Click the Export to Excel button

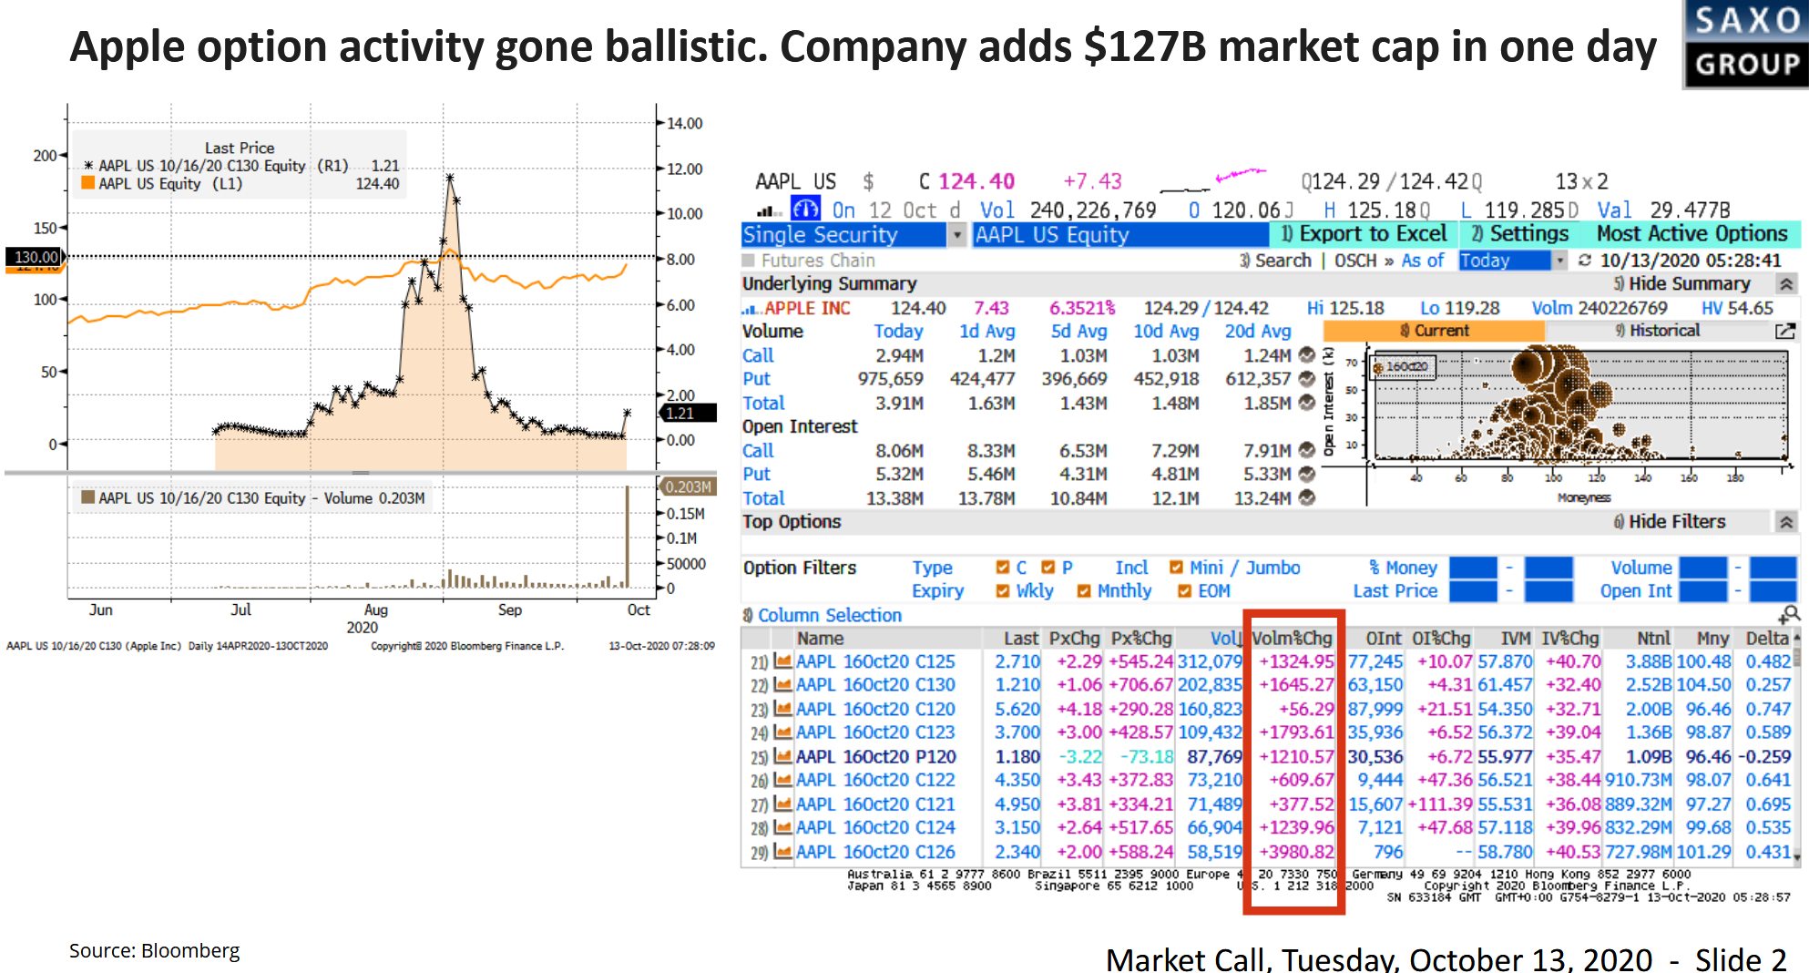click(1364, 234)
